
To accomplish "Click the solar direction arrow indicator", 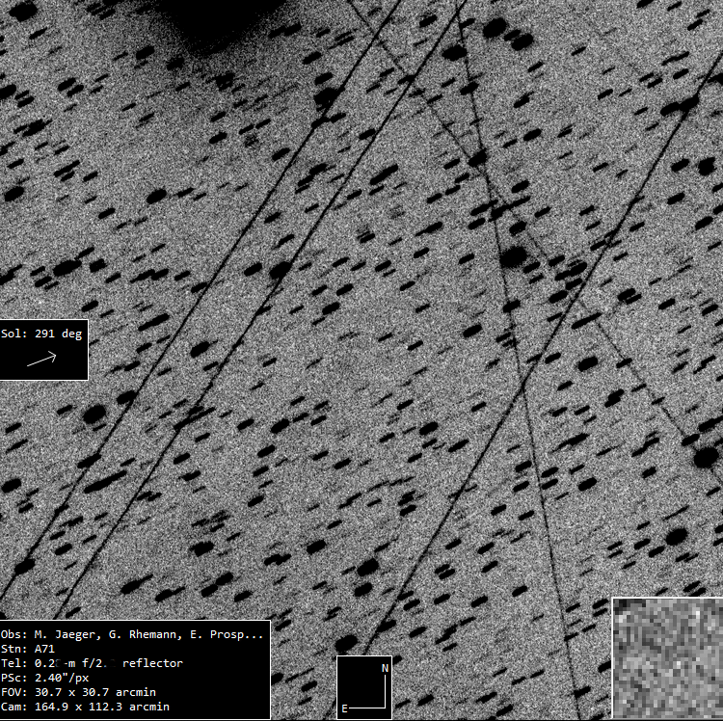I will tap(41, 359).
